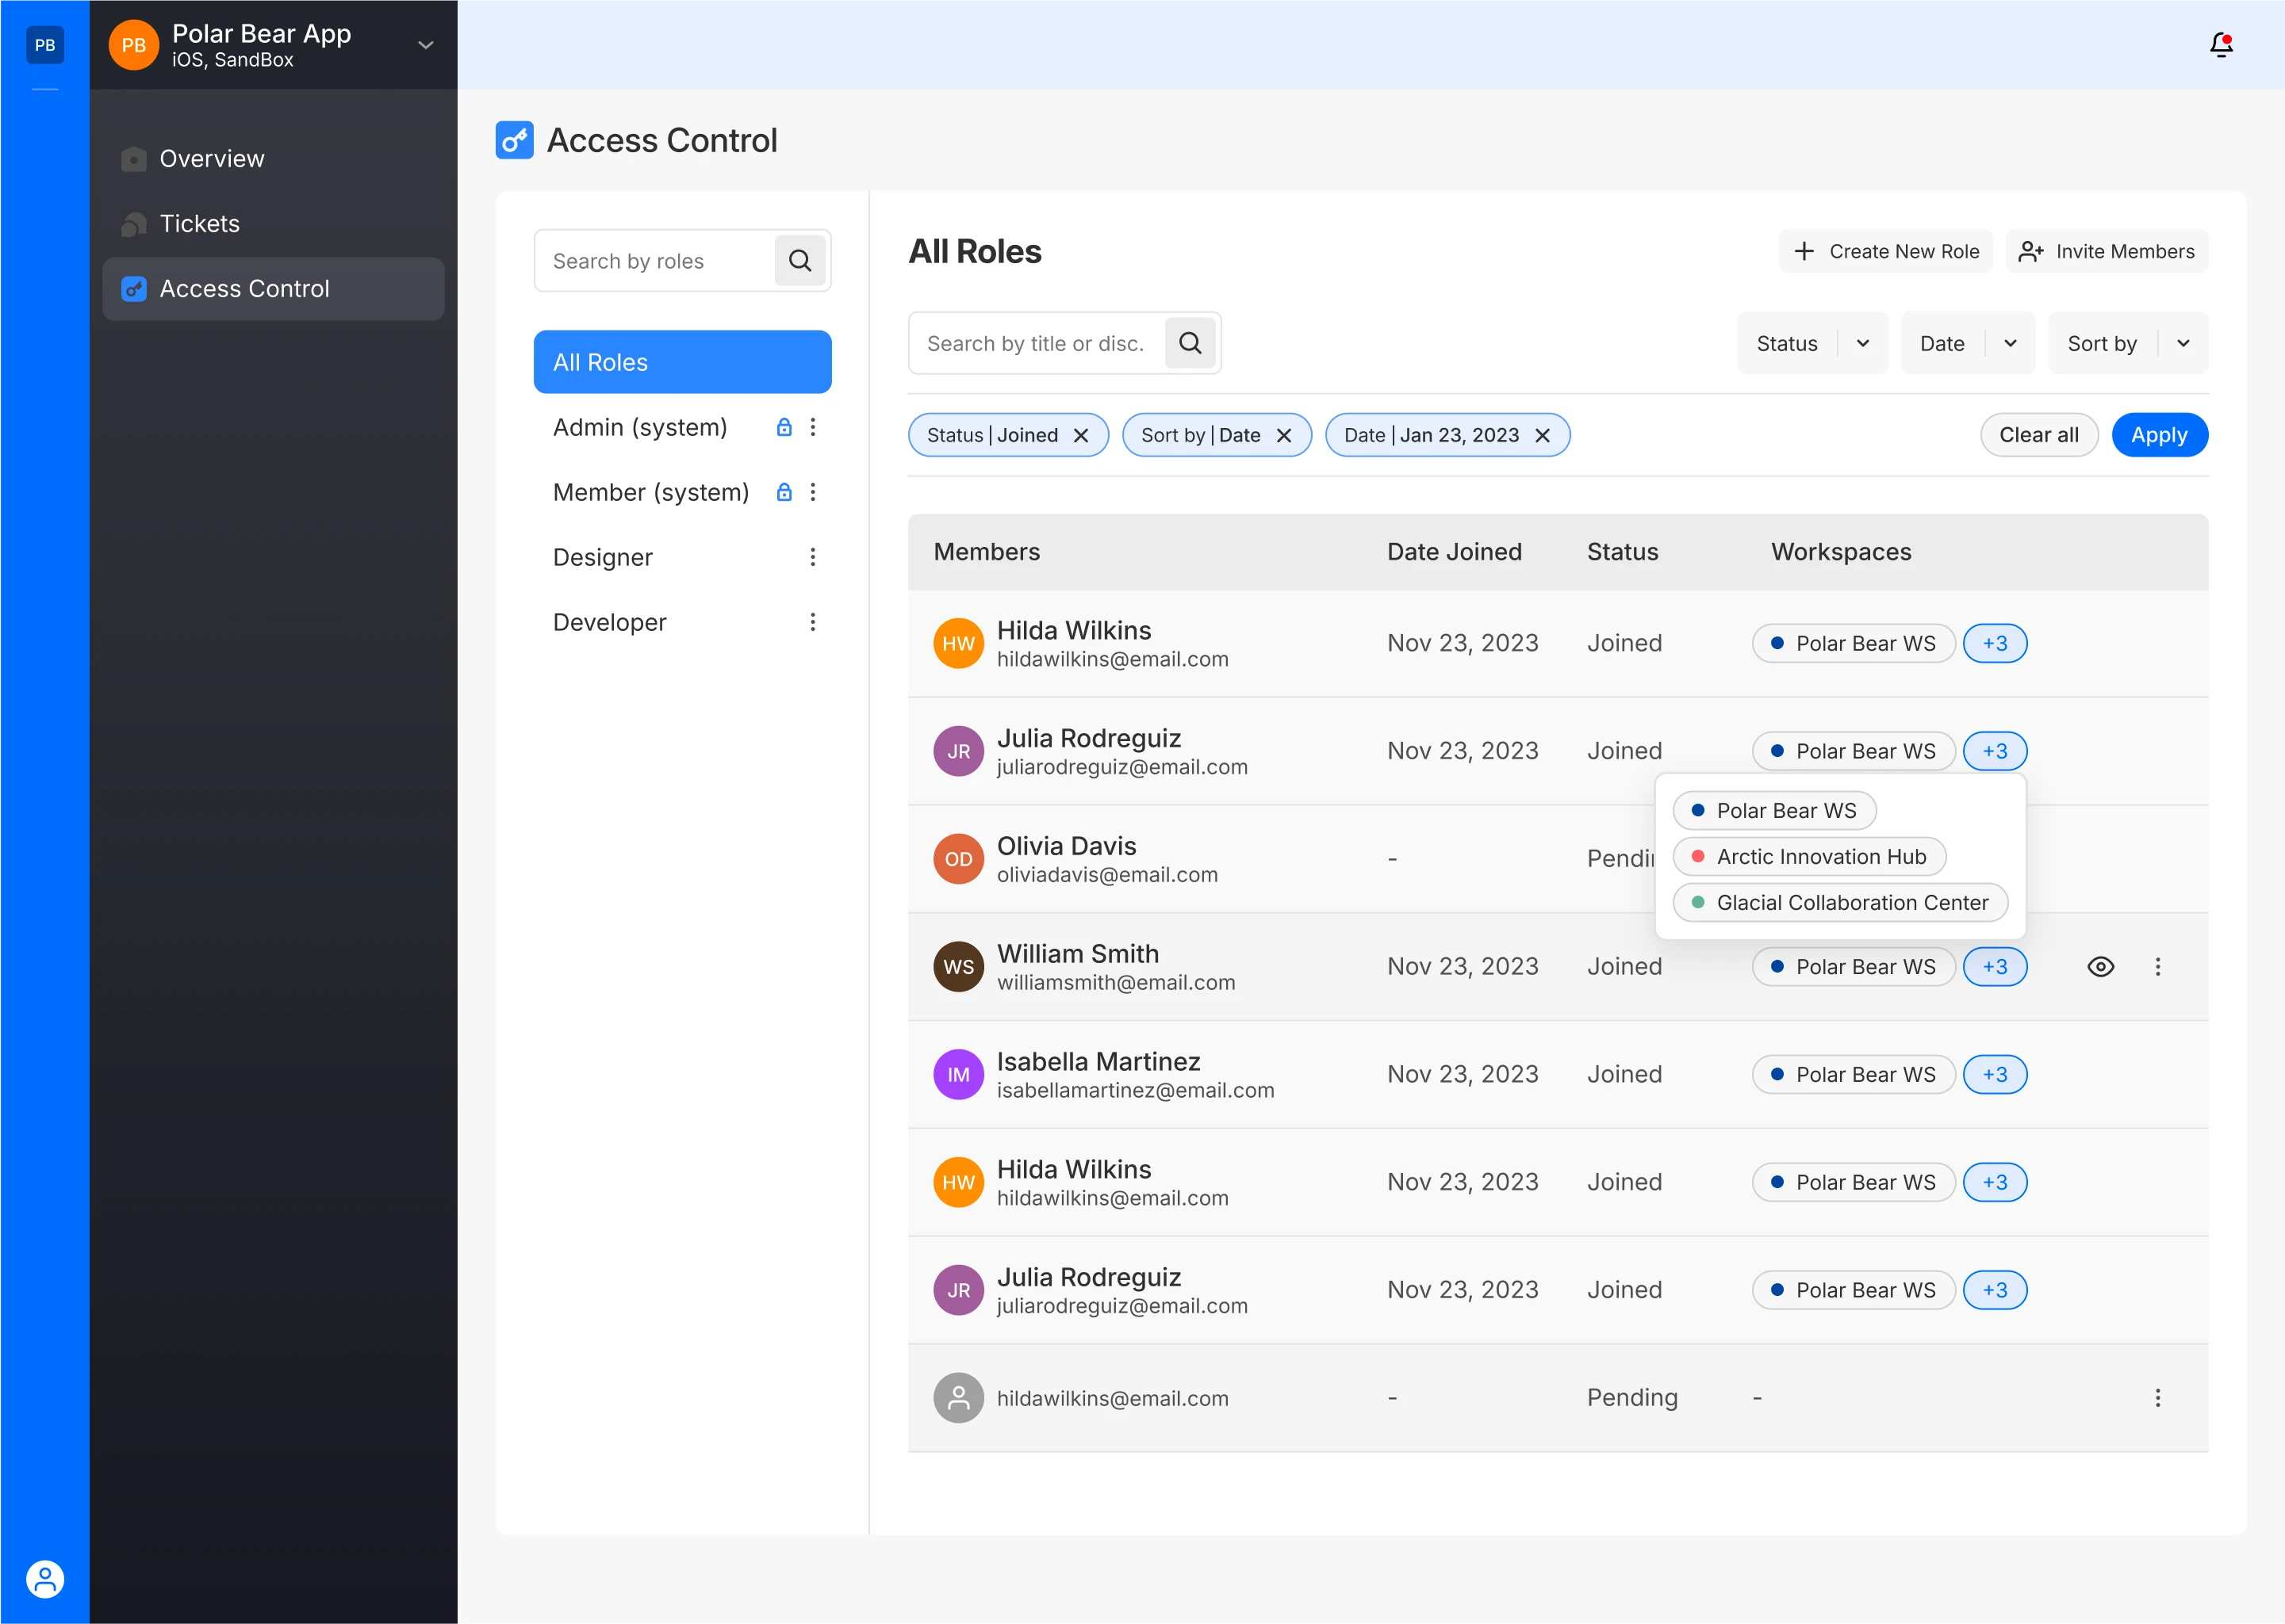Click Invite Members button
The width and height of the screenshot is (2285, 1624).
[x=2106, y=251]
